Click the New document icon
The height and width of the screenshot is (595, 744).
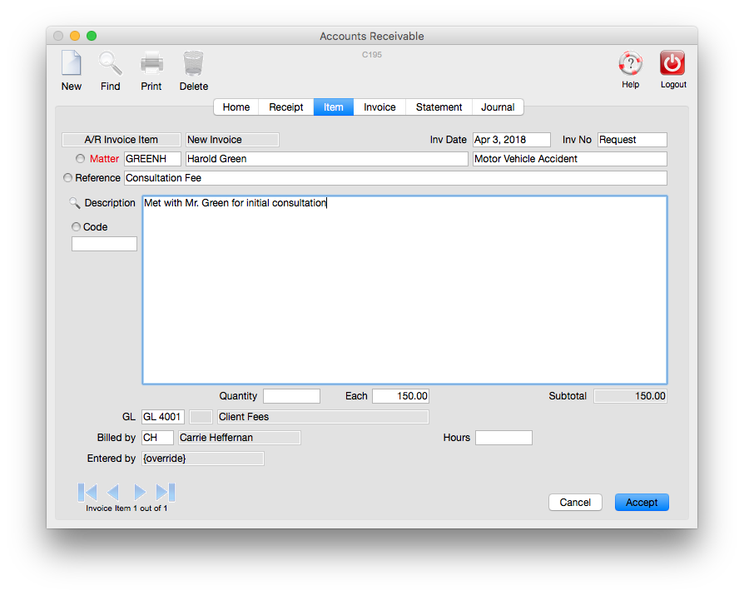click(72, 64)
